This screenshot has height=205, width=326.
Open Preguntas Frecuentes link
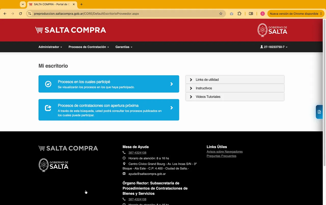click(221, 156)
